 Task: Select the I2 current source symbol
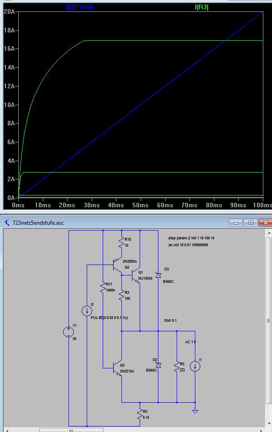point(87,311)
